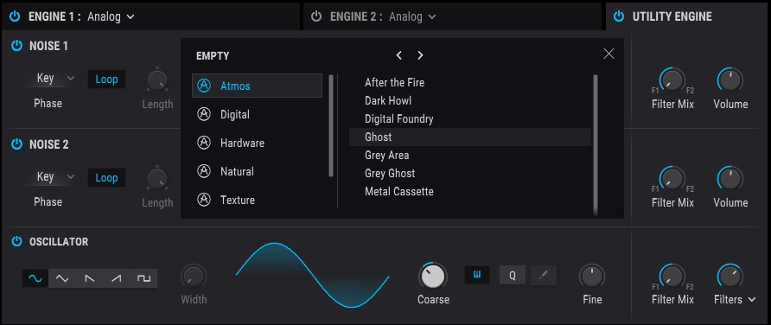The height and width of the screenshot is (325, 771).
Task: Click the keyboard tracking icon beside Coarse
Action: tap(477, 275)
